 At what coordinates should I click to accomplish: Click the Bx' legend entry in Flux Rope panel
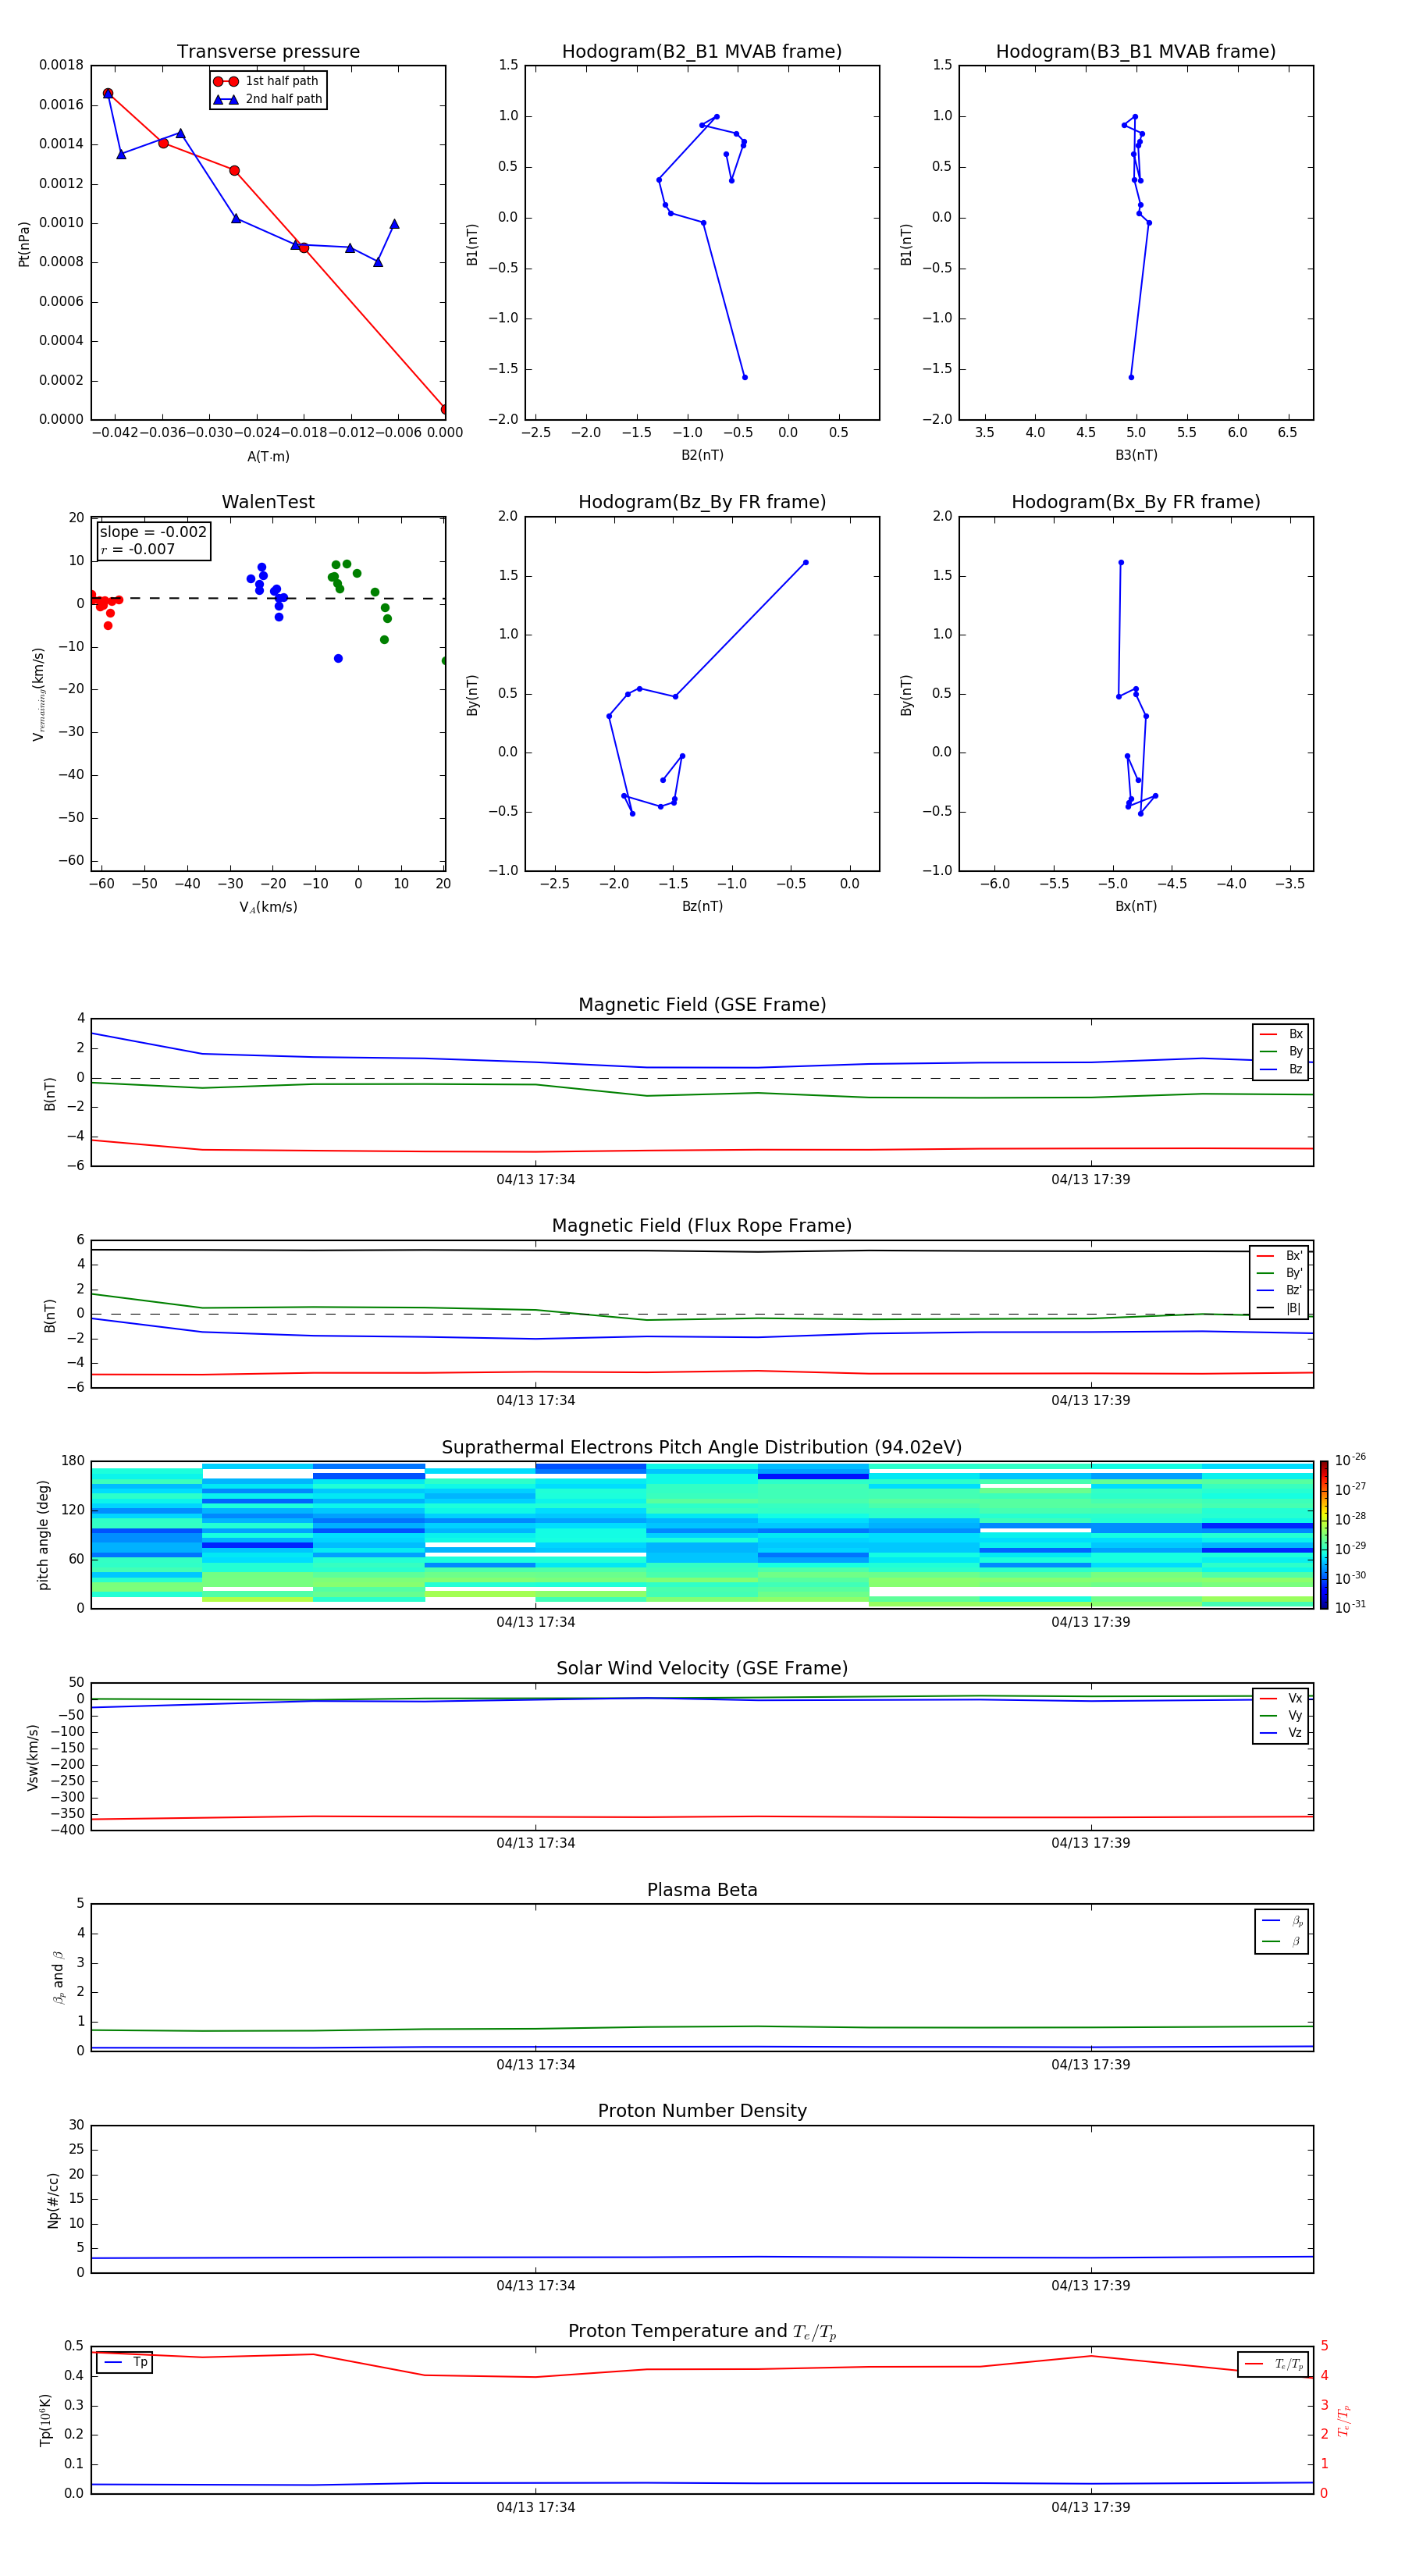click(x=1280, y=1256)
